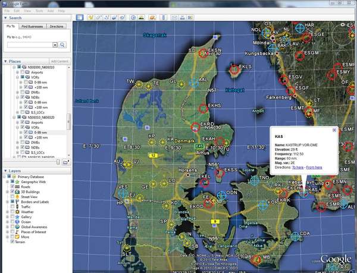The image size is (357, 273).
Task: Click the Add Placemark pushpin icon
Action: point(90,17)
